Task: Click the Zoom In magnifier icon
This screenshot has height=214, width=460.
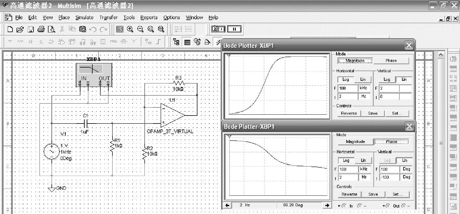Action: [130, 29]
